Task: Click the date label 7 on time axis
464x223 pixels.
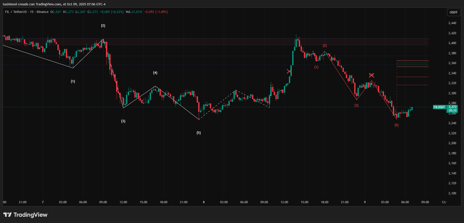Action: tap(43, 202)
